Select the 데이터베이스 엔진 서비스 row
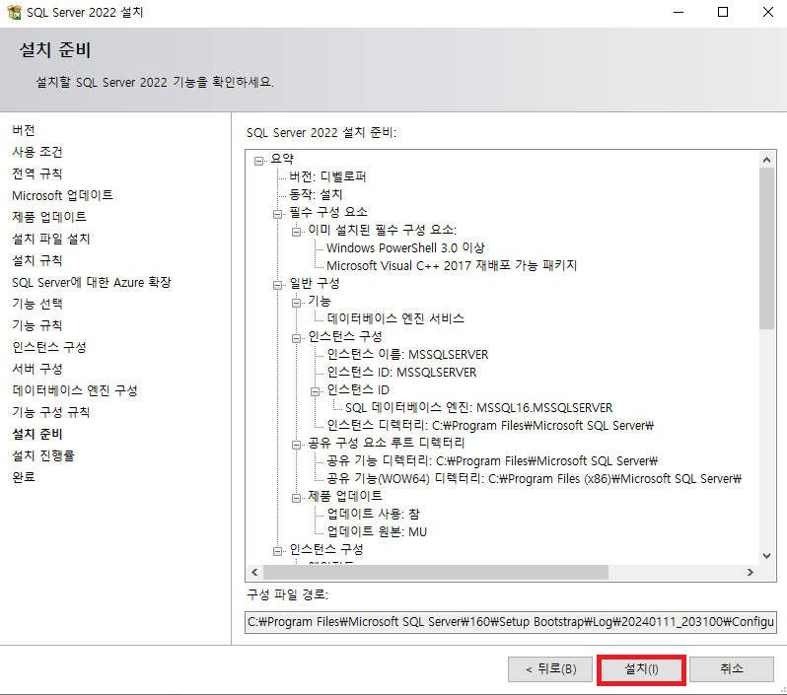The width and height of the screenshot is (787, 695). [x=395, y=318]
